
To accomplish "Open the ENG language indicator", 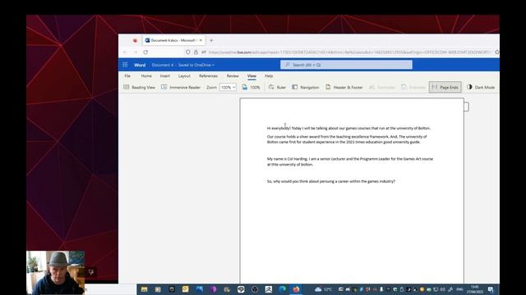I will (460, 289).
